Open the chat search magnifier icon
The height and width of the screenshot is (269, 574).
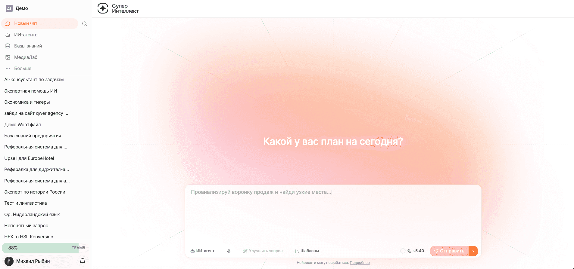pos(85,24)
